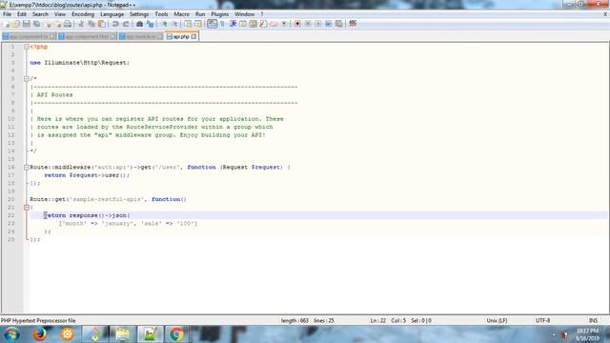Viewport: 610px width, 343px height.
Task: Click the Copy toolbar icon
Action: tap(91, 24)
